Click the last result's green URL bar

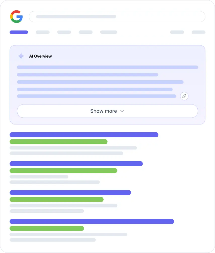[x=47, y=228]
